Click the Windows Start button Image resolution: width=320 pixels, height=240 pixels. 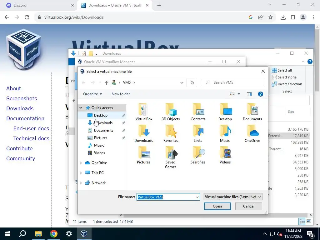[x=7, y=234]
